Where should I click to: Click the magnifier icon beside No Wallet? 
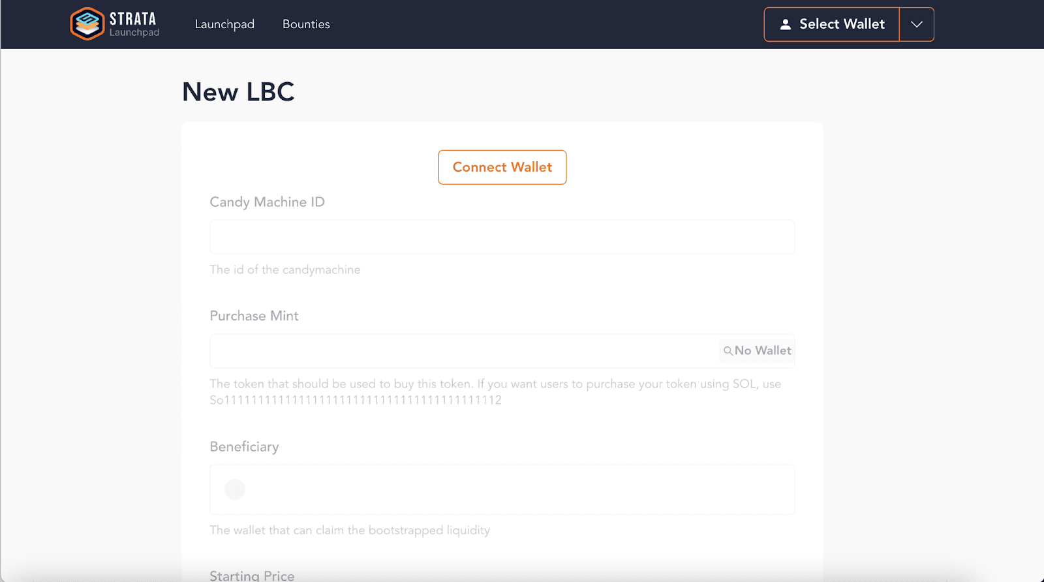pos(728,351)
